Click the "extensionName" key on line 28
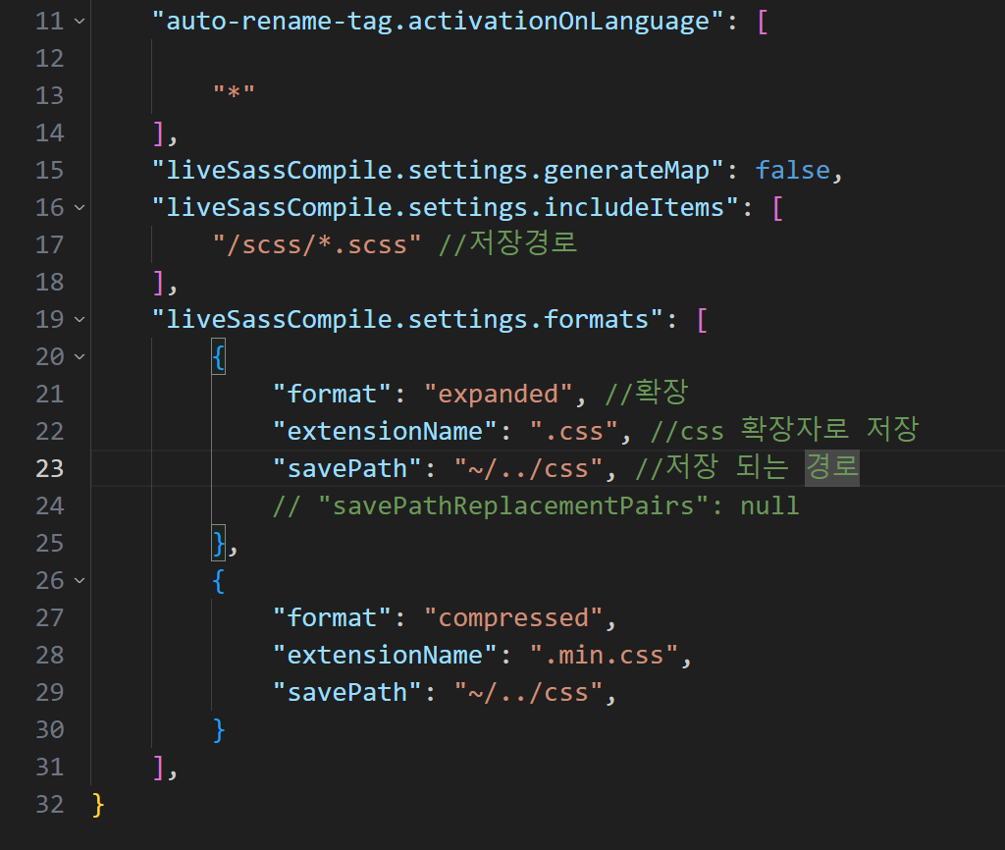The width and height of the screenshot is (1005, 850). (x=385, y=655)
